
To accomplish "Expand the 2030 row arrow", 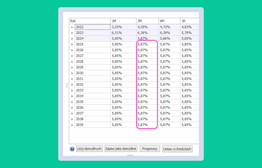I will click(x=72, y=73).
